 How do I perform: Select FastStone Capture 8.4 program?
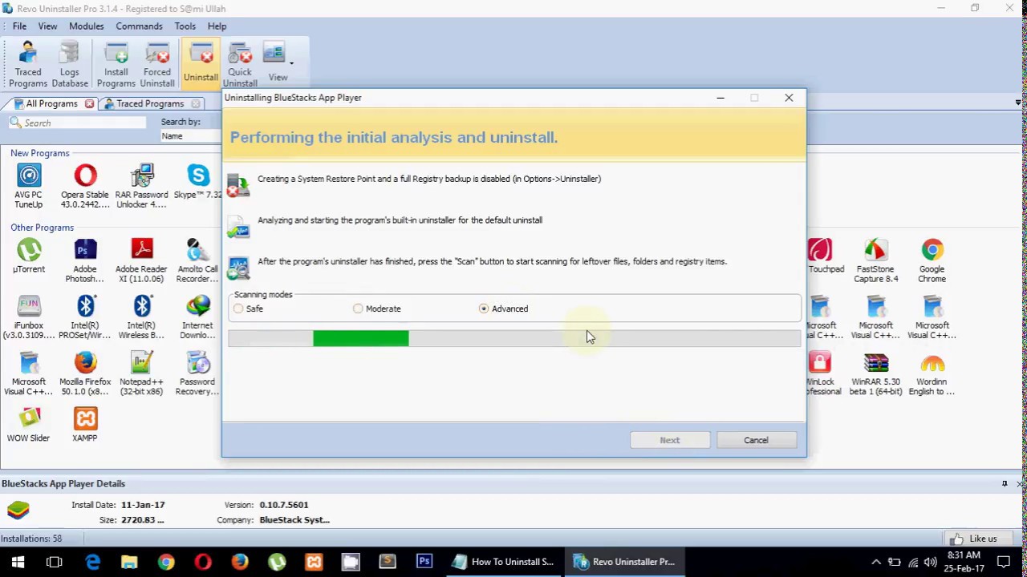pyautogui.click(x=876, y=260)
